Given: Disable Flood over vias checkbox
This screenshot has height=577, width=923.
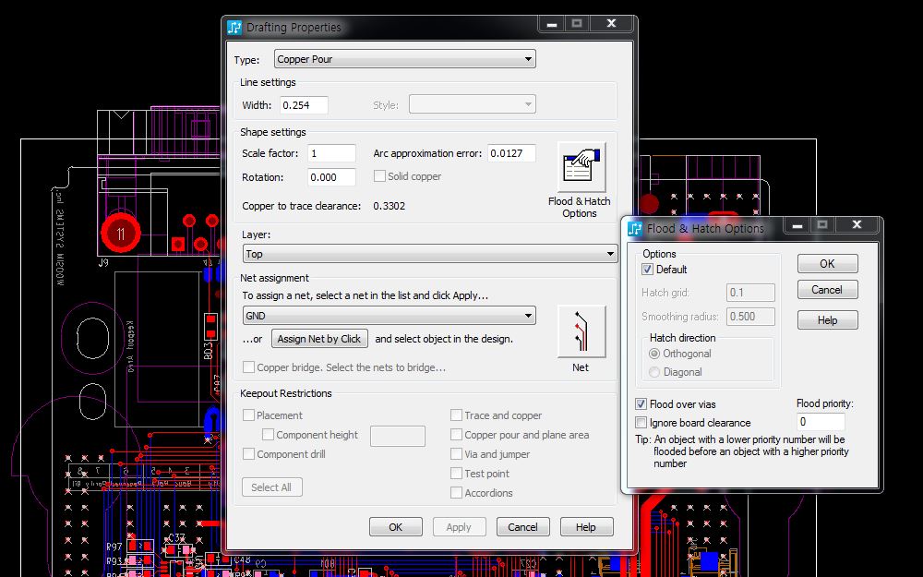Looking at the screenshot, I should coord(641,404).
